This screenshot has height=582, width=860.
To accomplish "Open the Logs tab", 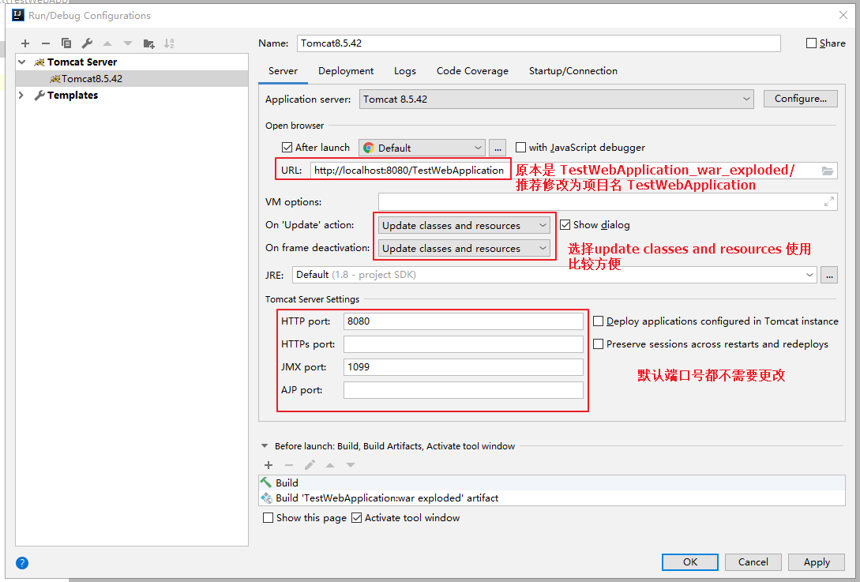I will (405, 71).
